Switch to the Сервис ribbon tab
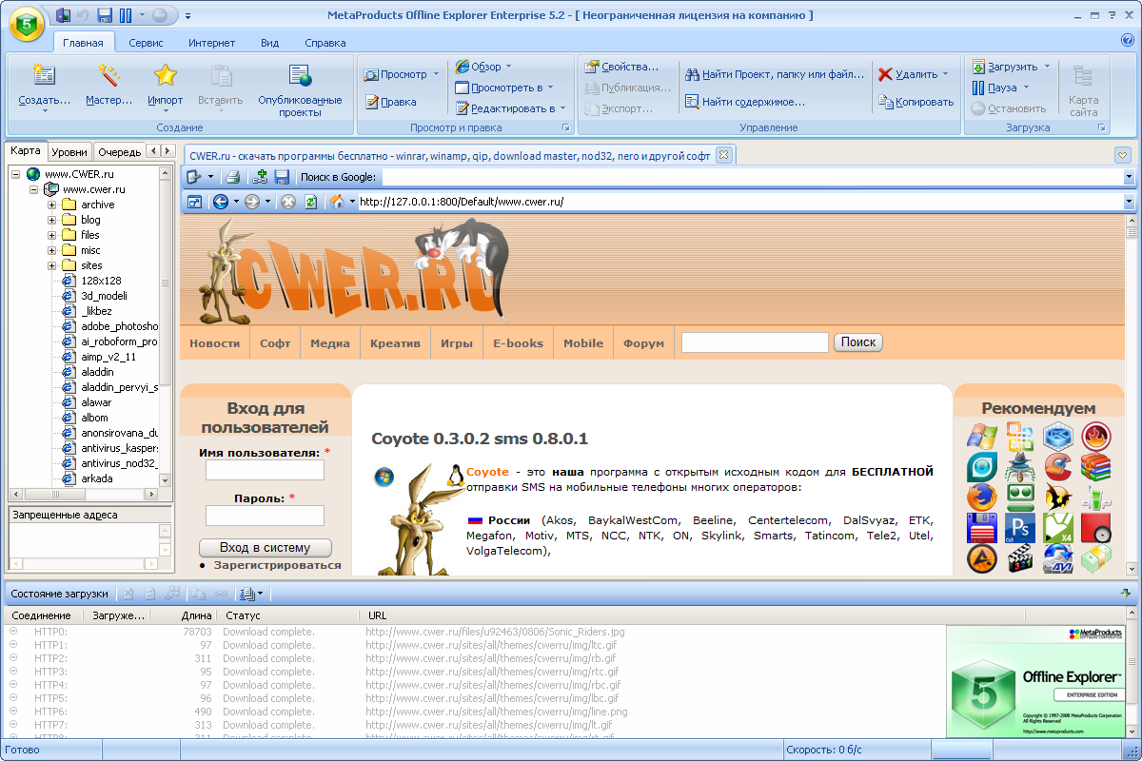The image size is (1142, 761). tap(146, 43)
